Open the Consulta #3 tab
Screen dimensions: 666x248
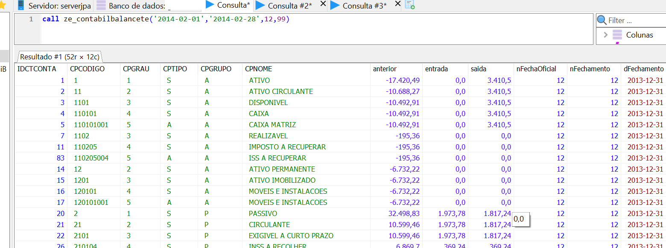(364, 6)
